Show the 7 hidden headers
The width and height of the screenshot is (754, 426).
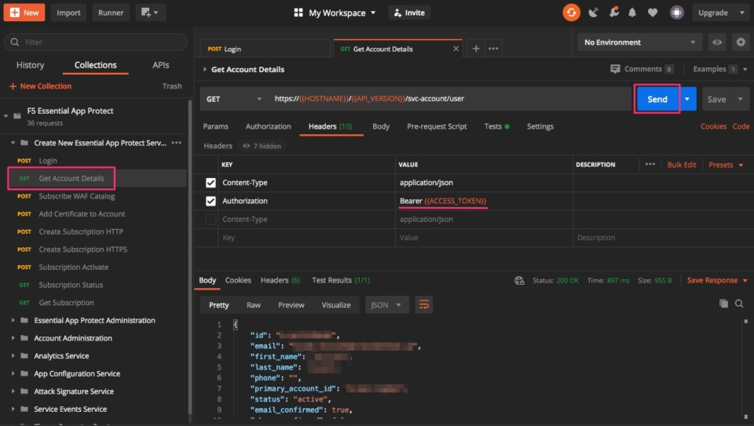(x=262, y=146)
